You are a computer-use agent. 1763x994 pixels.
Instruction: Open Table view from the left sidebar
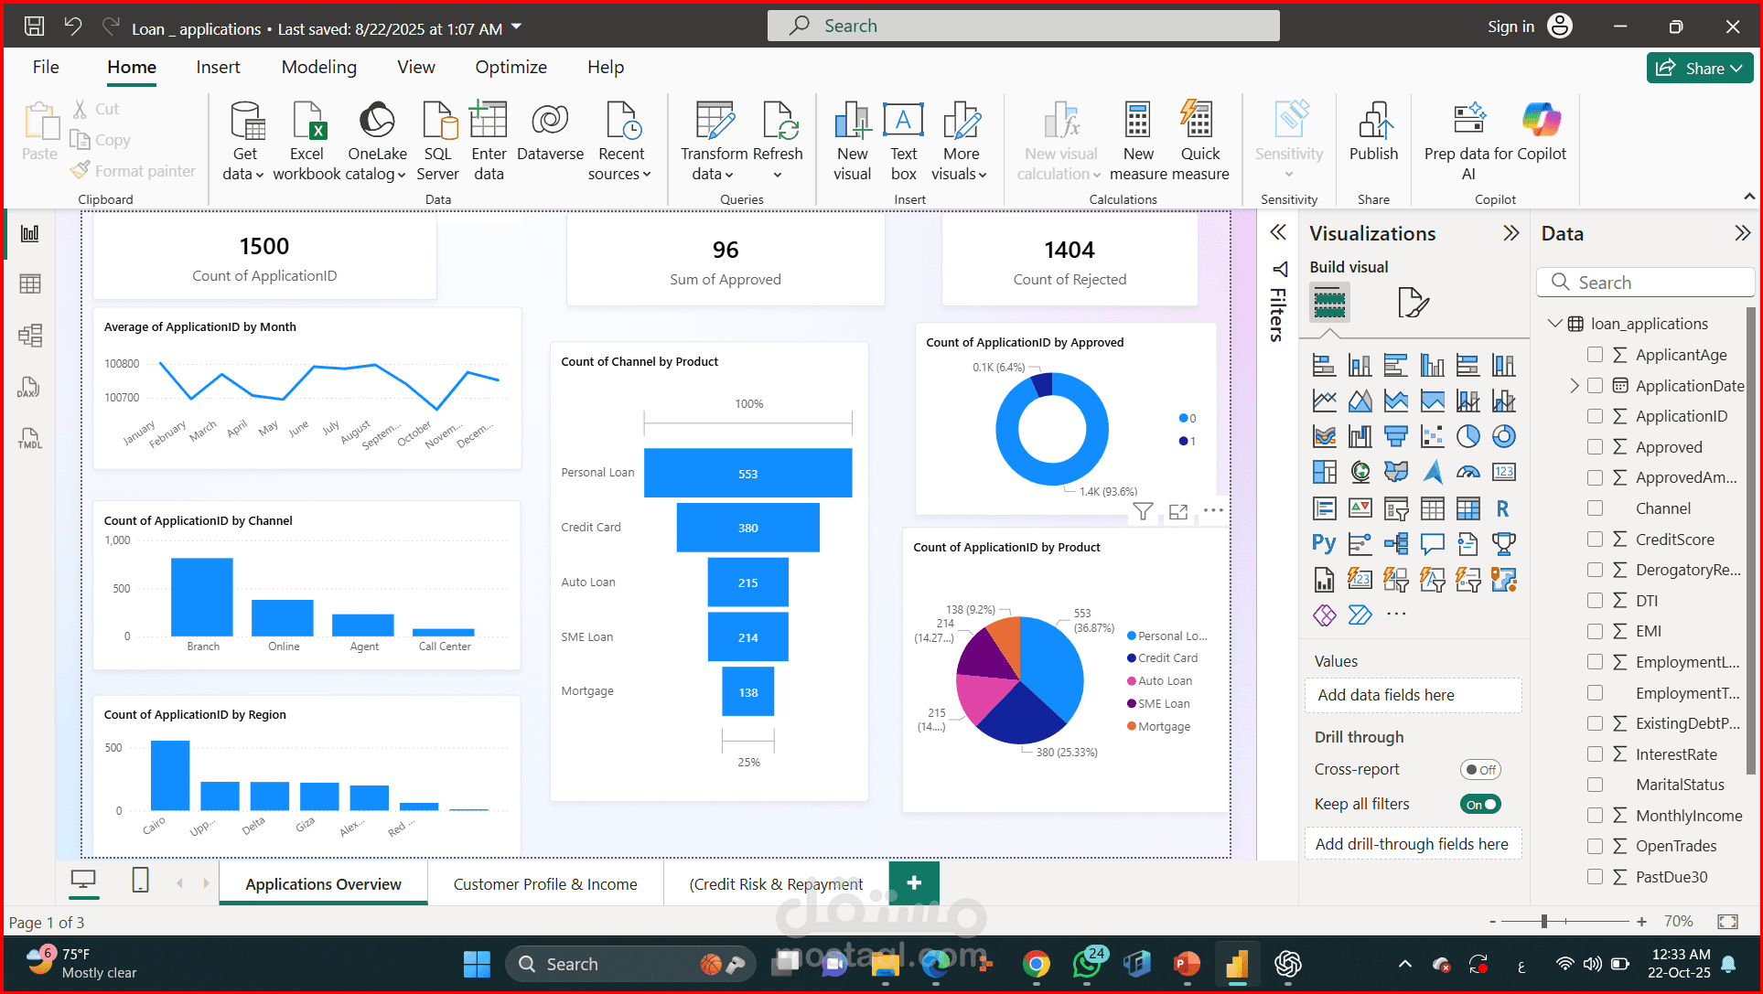coord(30,283)
